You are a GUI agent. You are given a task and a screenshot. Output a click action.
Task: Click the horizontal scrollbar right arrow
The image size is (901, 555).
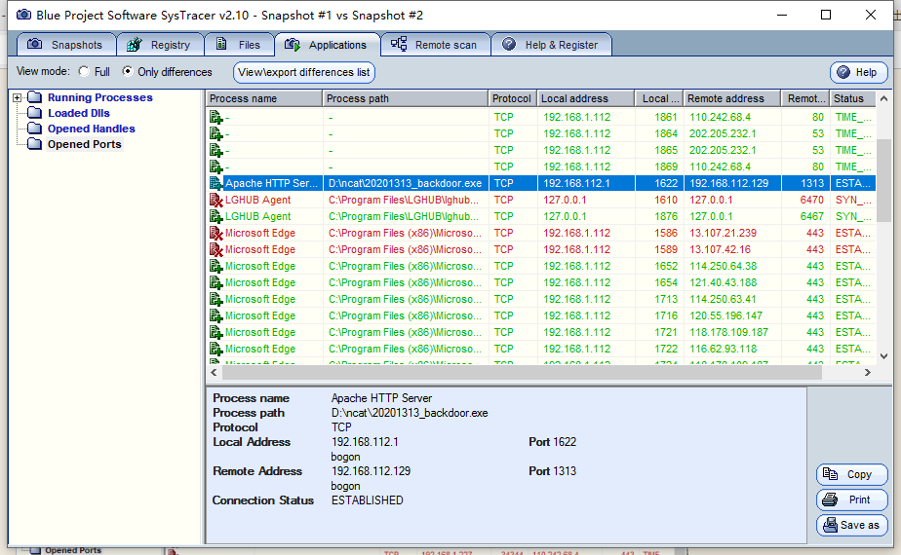(868, 373)
